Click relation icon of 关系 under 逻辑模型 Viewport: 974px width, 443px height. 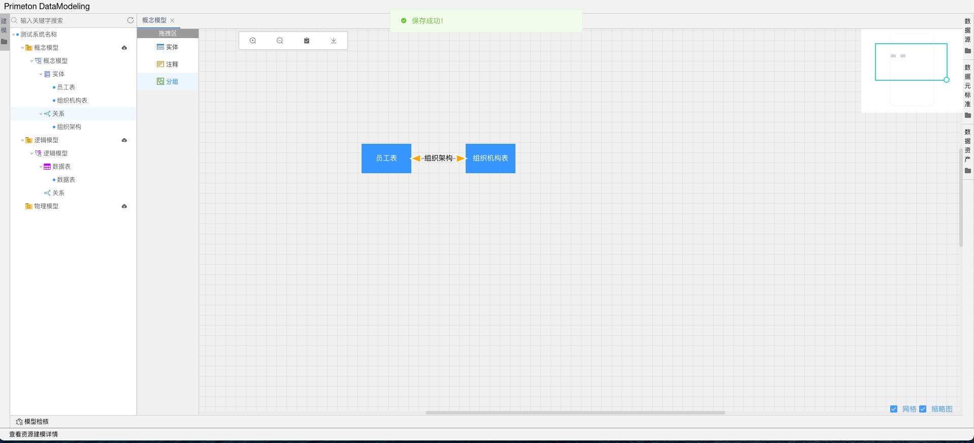point(47,193)
